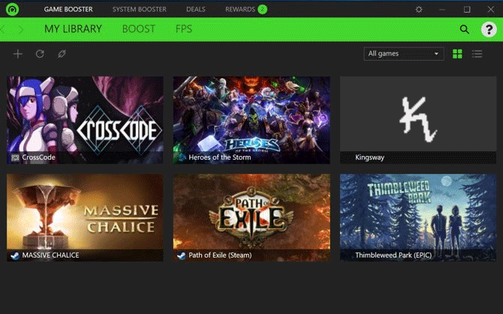
Task: Click Steam icon on Path of Exile tile
Action: 181,256
